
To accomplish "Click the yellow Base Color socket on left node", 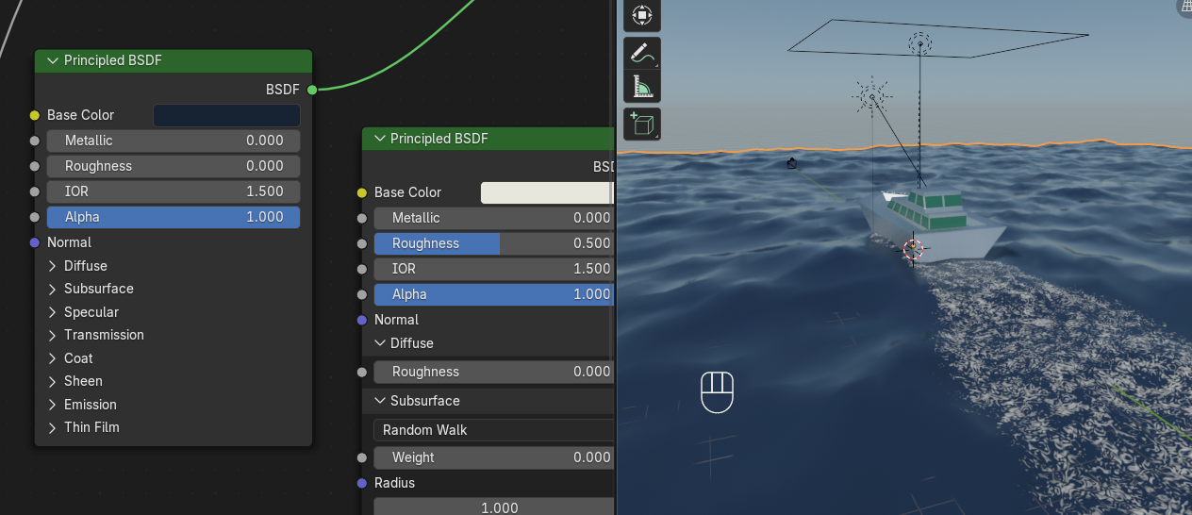I will pyautogui.click(x=35, y=115).
